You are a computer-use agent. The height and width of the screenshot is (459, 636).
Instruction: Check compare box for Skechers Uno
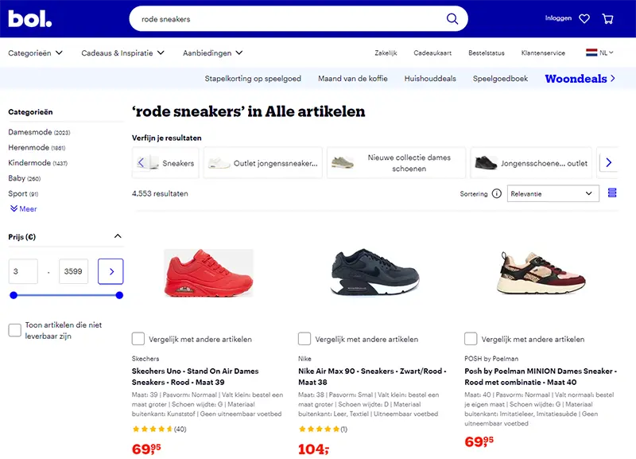(138, 339)
